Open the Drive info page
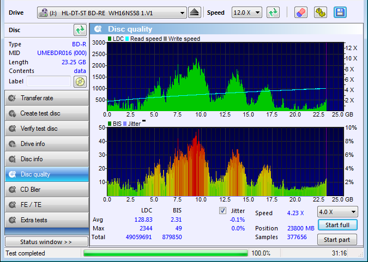 [47, 144]
